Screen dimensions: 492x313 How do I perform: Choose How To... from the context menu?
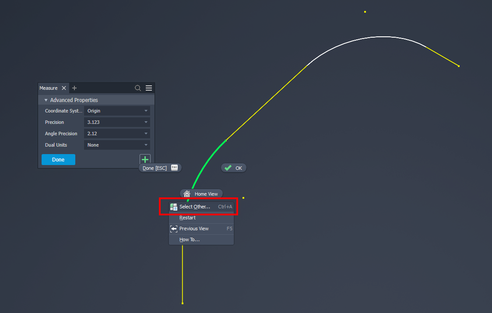pyautogui.click(x=201, y=239)
